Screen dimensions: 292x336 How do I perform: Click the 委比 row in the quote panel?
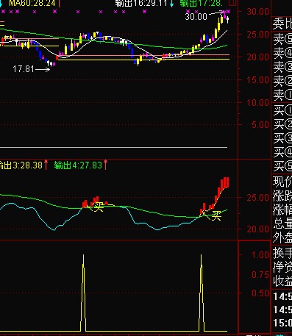click(x=282, y=24)
